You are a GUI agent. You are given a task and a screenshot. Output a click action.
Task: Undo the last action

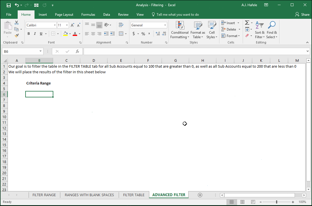17,5
